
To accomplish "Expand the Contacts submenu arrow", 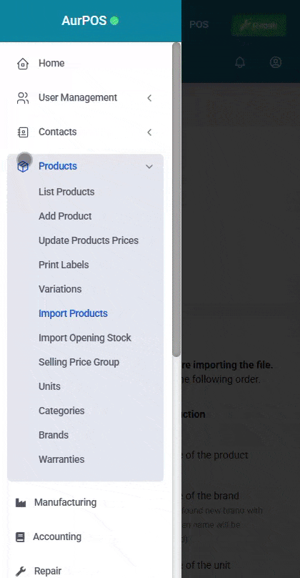I will tap(149, 132).
